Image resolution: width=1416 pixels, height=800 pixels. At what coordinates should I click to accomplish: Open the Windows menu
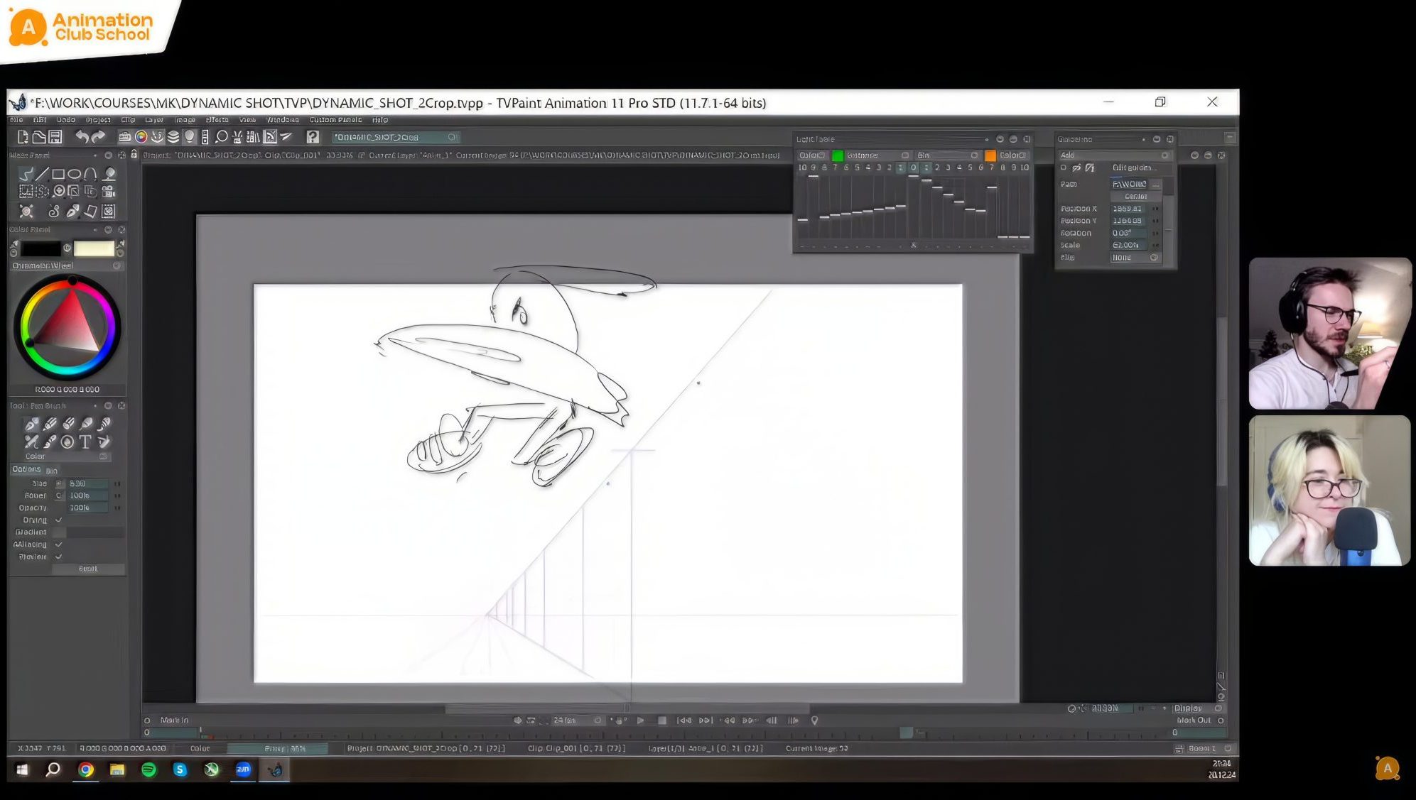point(282,120)
